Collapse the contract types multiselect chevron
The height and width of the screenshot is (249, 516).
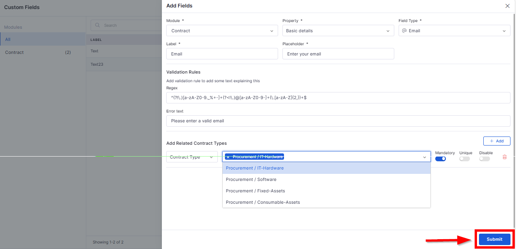click(425, 157)
